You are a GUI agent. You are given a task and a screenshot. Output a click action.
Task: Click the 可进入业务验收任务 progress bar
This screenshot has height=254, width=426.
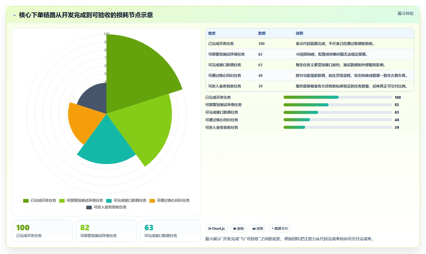pos(338,127)
